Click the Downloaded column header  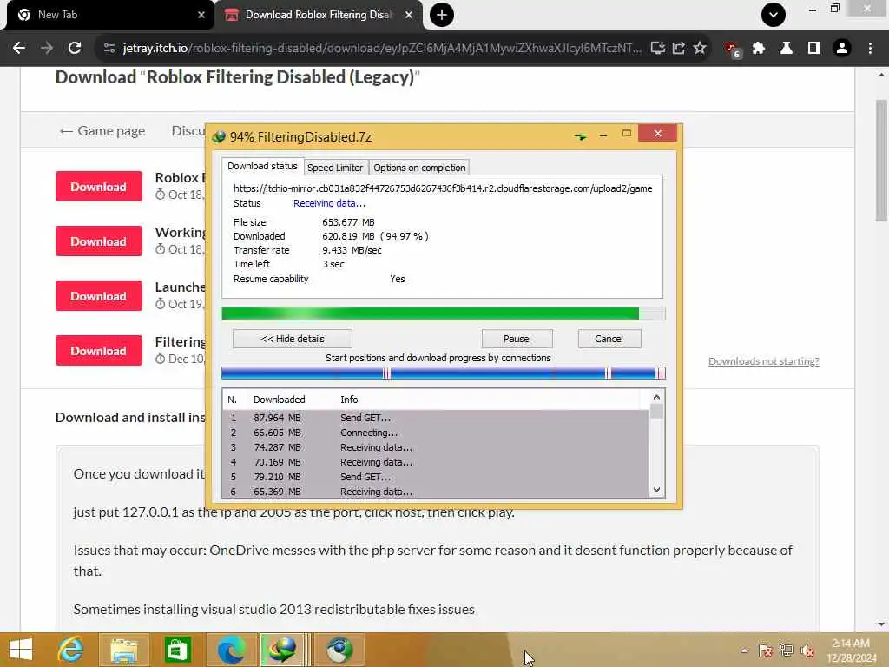tap(279, 400)
